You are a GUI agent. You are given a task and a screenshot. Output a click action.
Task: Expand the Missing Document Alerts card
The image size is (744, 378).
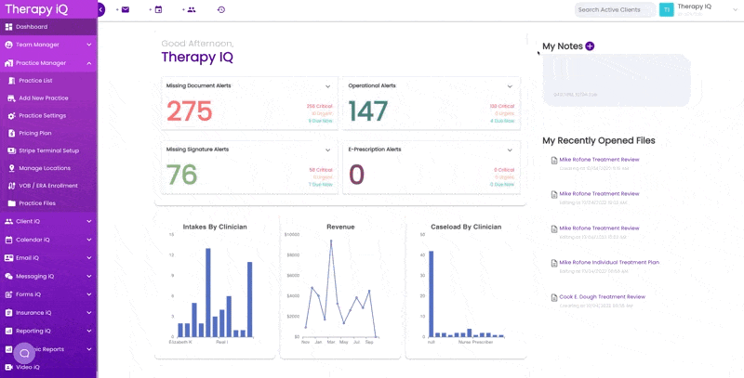click(328, 86)
